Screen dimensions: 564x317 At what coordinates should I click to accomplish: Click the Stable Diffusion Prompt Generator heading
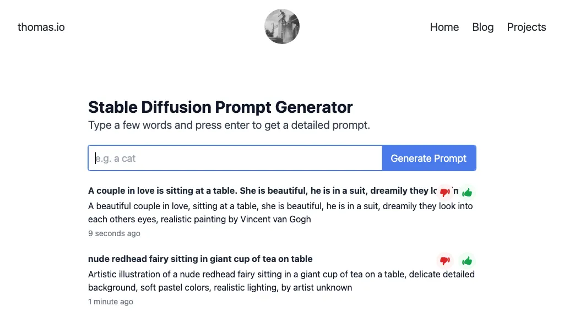pyautogui.click(x=220, y=107)
